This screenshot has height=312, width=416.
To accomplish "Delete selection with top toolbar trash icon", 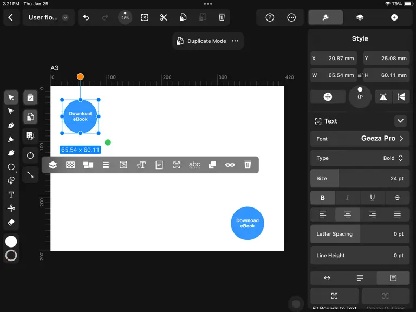I will click(222, 17).
